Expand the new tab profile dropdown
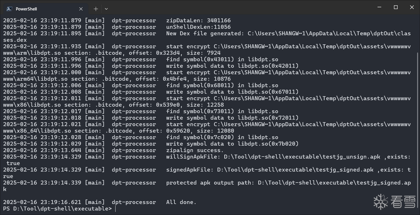The height and width of the screenshot is (215, 420). tap(106, 9)
